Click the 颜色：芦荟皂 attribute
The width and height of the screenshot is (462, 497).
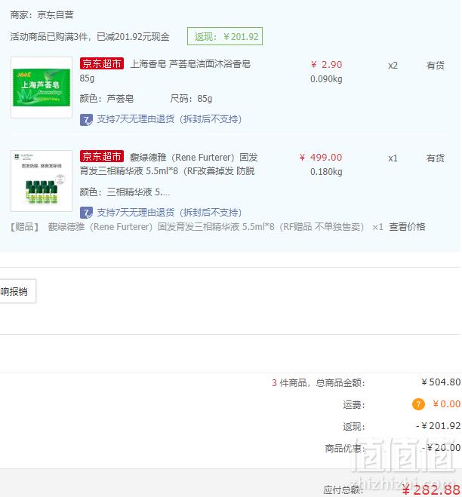(x=106, y=99)
